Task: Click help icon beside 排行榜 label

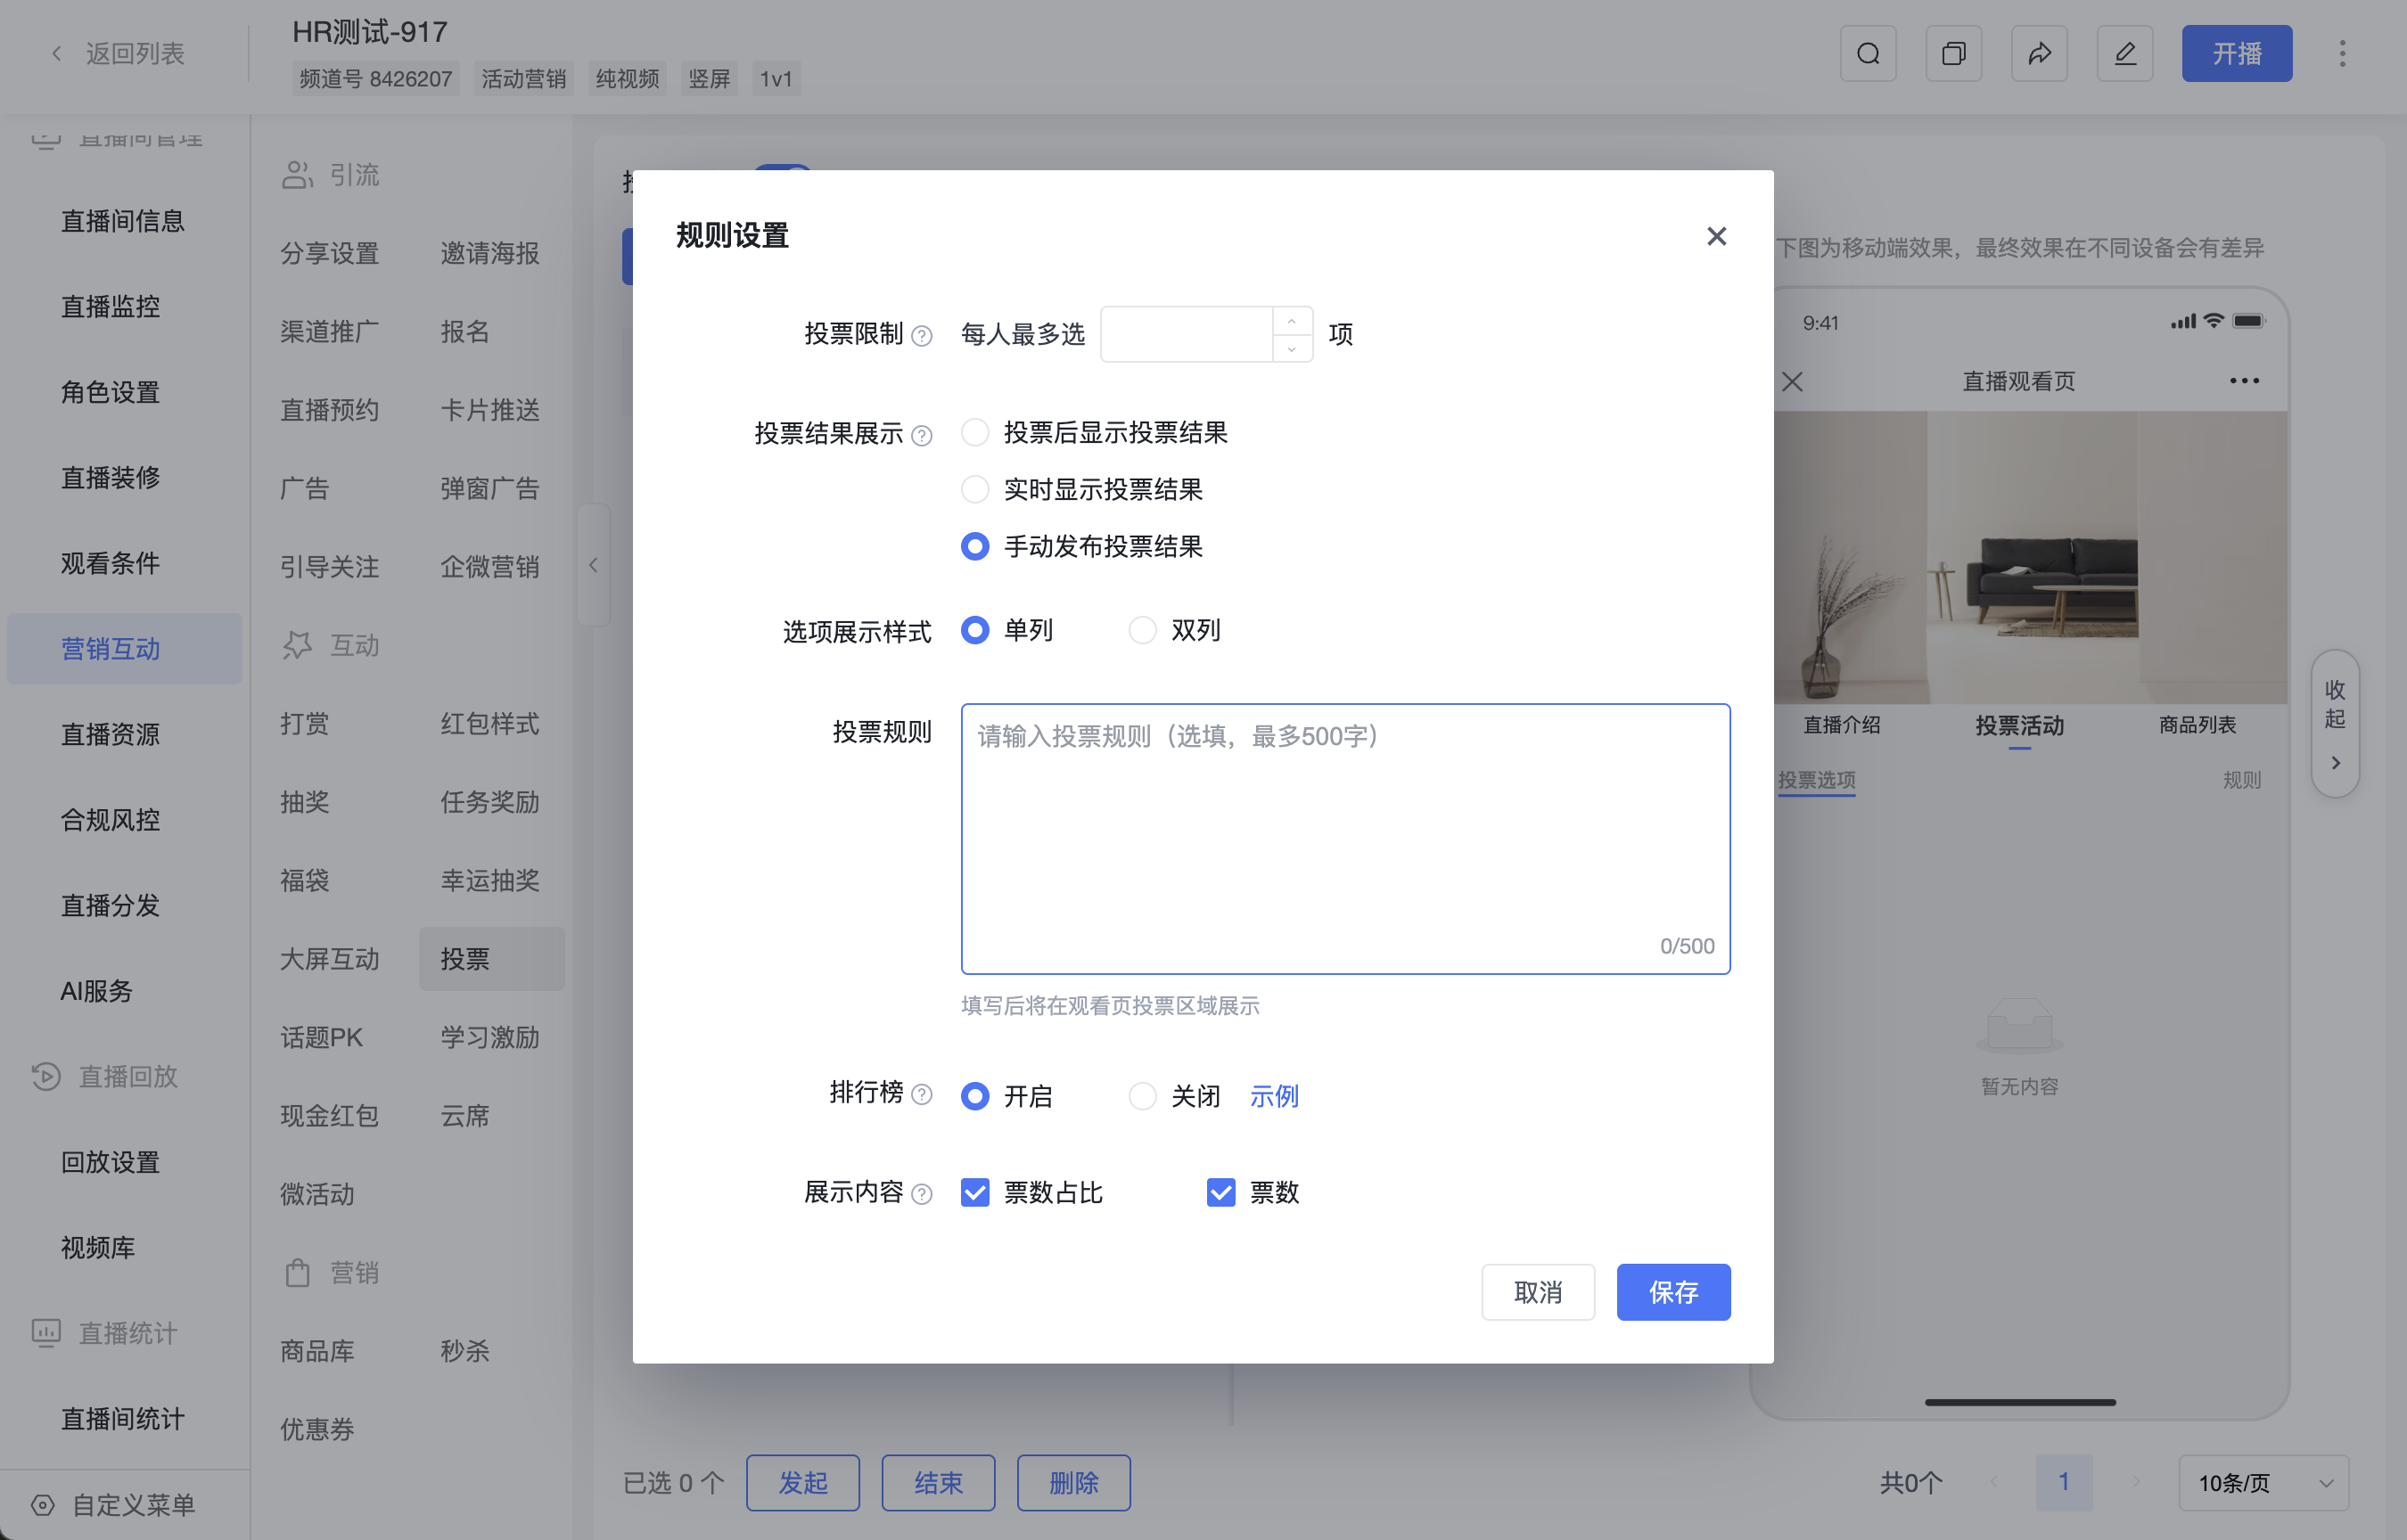Action: (x=922, y=1094)
